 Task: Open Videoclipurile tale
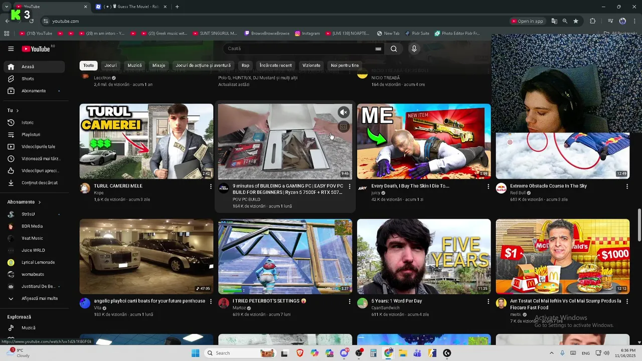(34, 146)
